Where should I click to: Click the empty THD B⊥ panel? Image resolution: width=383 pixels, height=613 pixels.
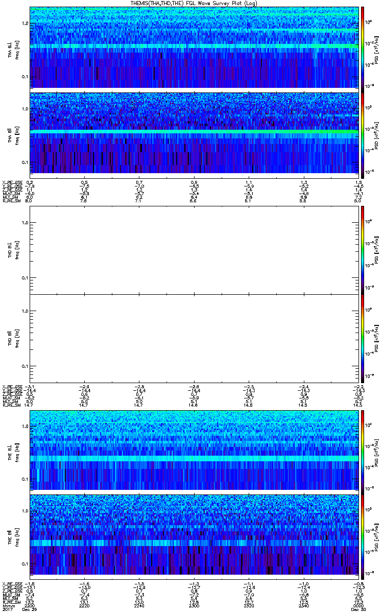(x=193, y=250)
